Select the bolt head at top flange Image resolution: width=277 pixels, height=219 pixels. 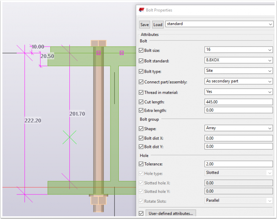pyautogui.click(x=98, y=43)
